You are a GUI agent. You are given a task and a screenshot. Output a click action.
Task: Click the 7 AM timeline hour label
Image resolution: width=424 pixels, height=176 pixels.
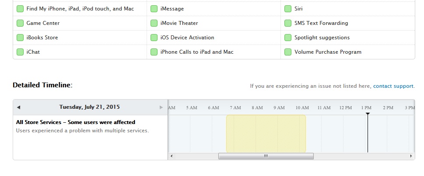235,108
